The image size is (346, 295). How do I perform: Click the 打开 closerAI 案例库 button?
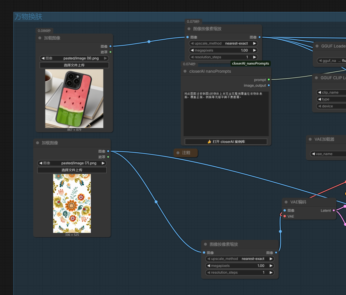[226, 141]
